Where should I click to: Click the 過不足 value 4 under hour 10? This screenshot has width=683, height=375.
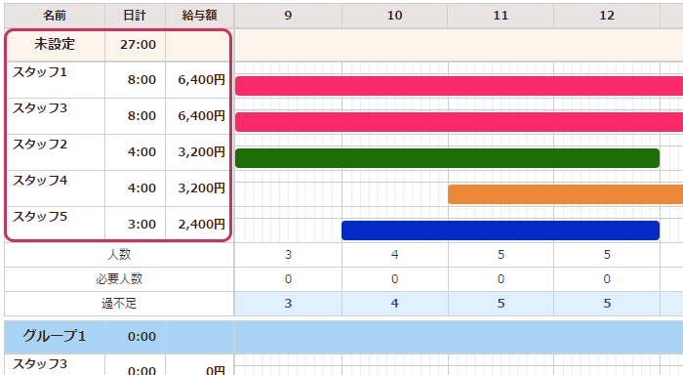tap(394, 304)
